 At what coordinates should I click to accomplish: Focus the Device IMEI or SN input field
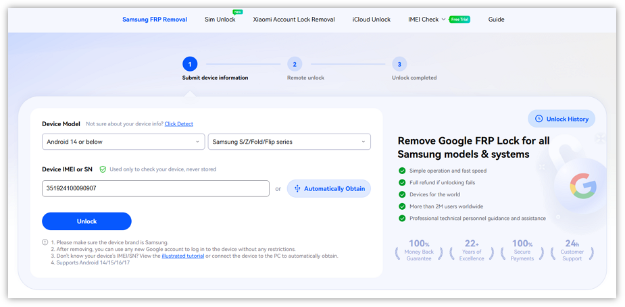pyautogui.click(x=156, y=189)
